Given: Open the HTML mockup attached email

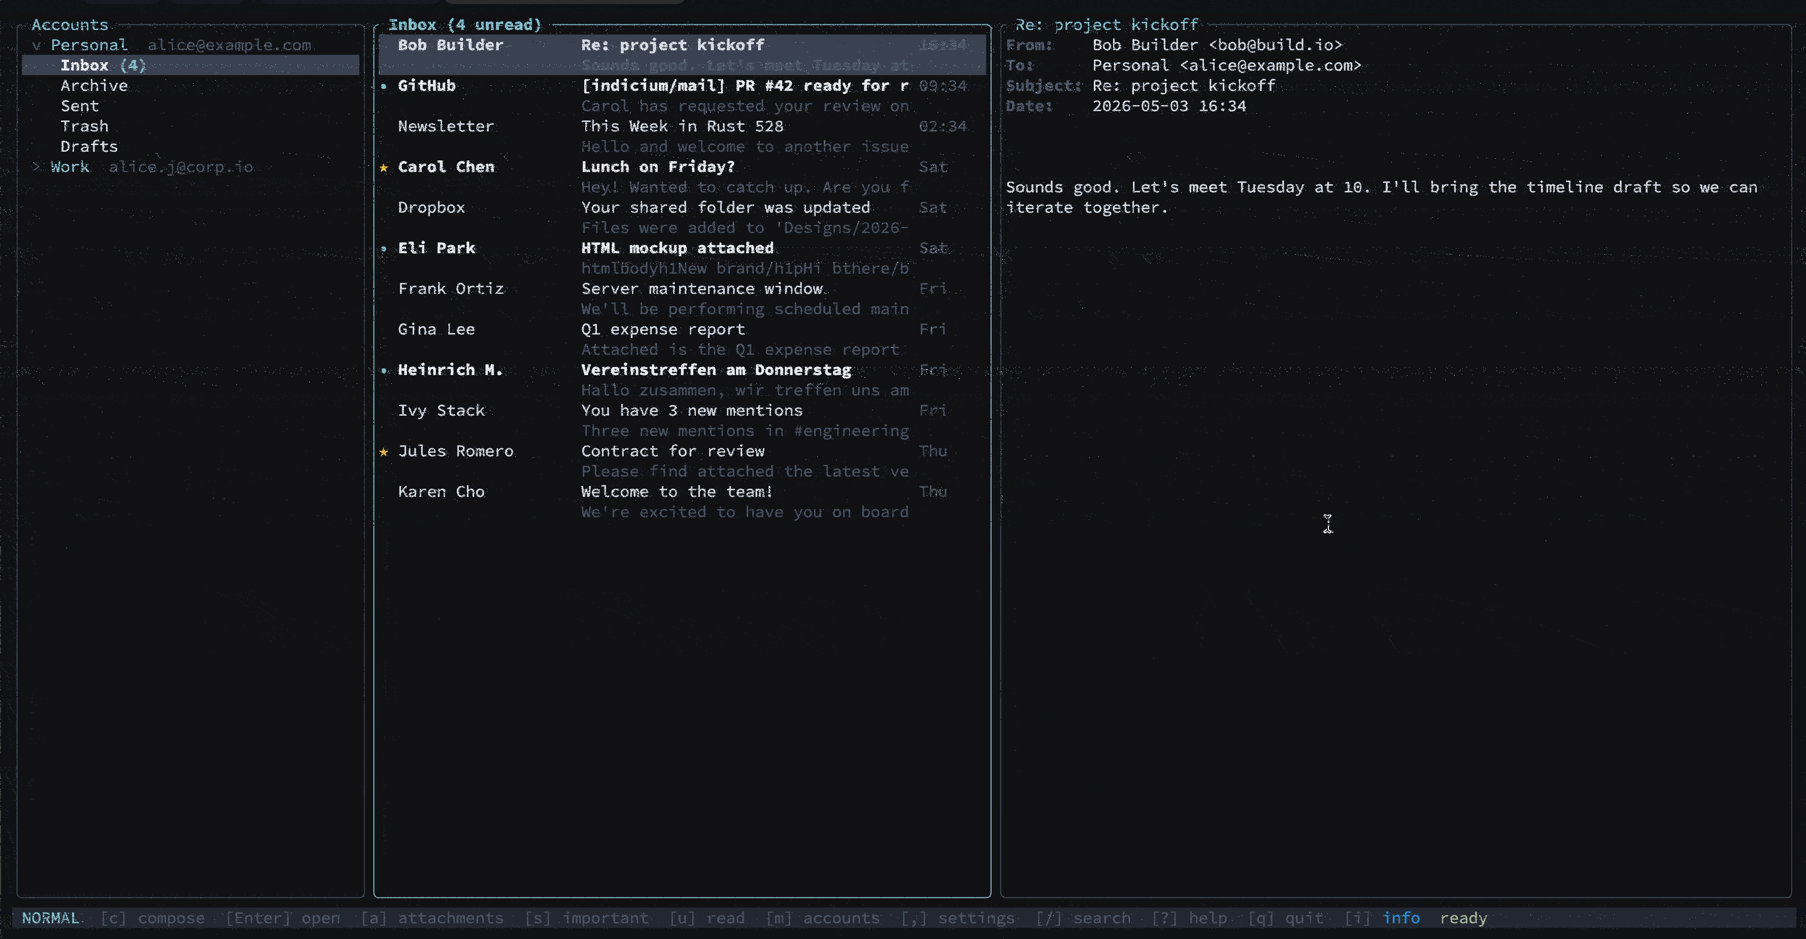Looking at the screenshot, I should [682, 258].
